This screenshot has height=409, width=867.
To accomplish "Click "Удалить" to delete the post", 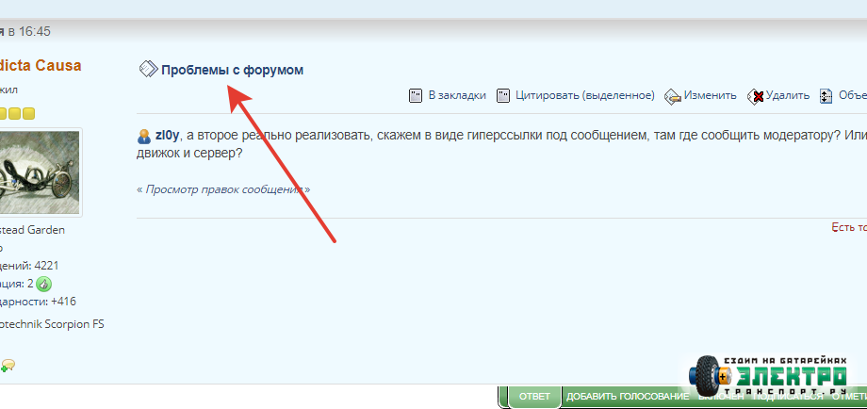I will click(x=788, y=95).
